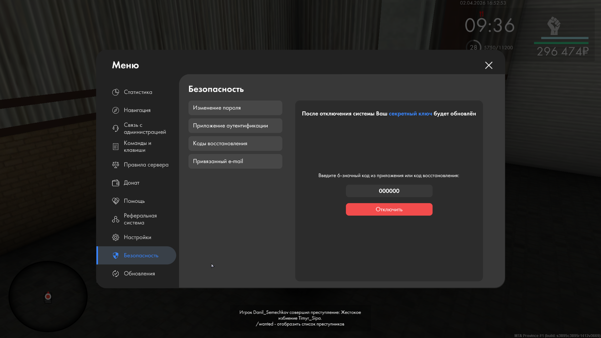
Task: Select the Изменение пароля tab
Action: tap(235, 108)
